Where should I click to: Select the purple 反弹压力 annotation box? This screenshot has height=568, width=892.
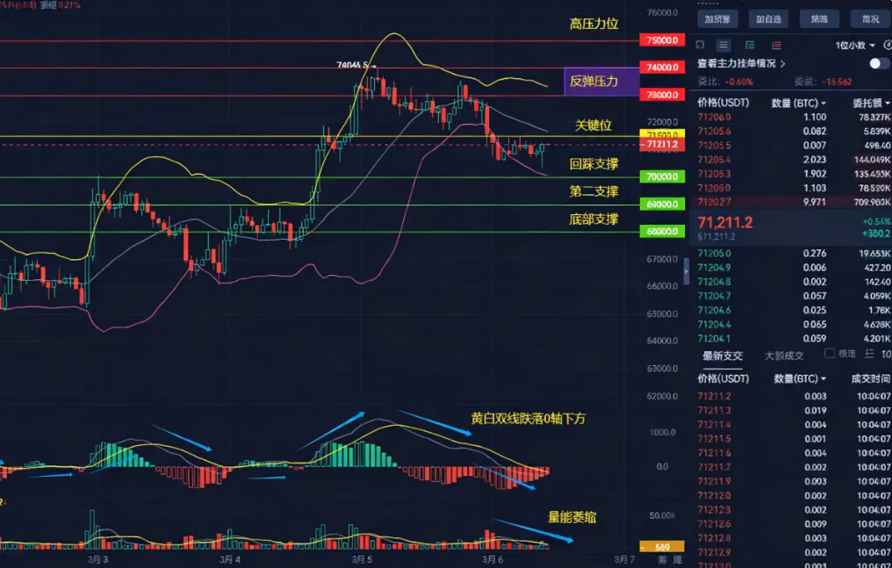(602, 82)
